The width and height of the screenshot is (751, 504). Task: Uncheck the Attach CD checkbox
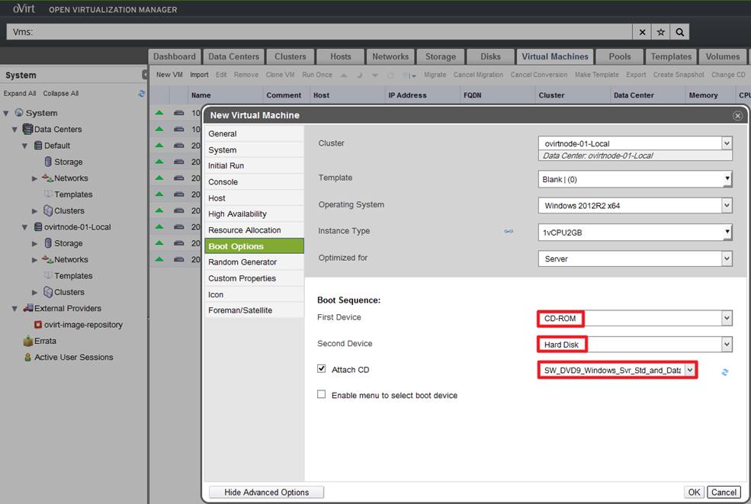pos(322,368)
